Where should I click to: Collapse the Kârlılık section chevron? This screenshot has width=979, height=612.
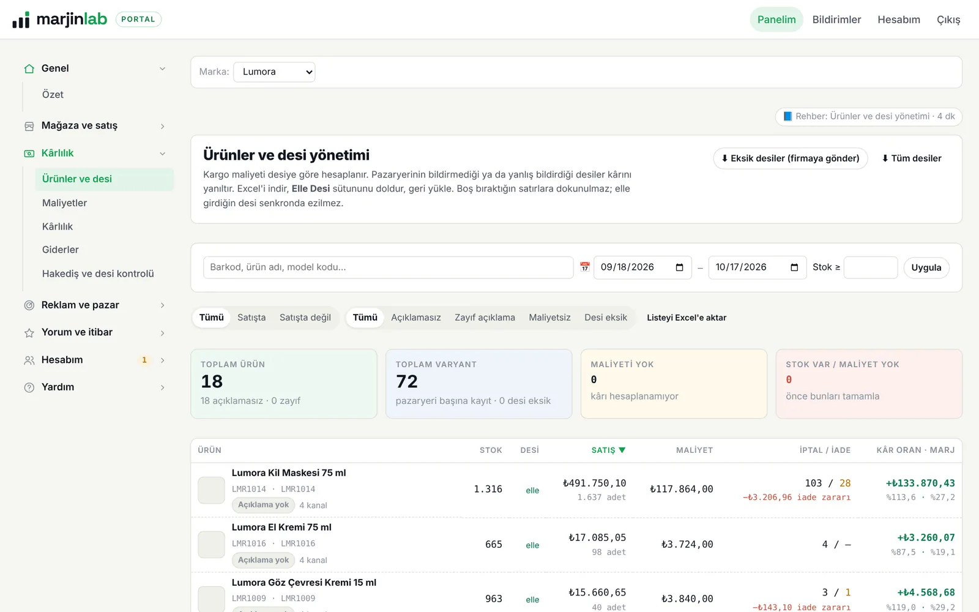pyautogui.click(x=162, y=154)
